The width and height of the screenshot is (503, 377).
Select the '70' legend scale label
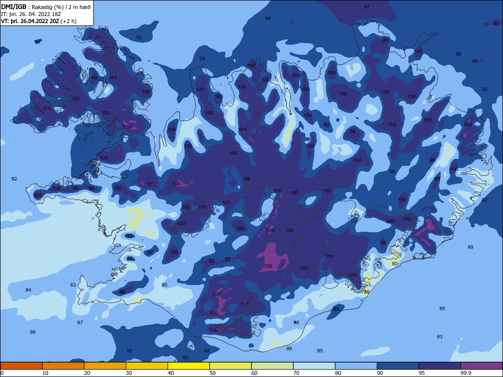(x=296, y=373)
